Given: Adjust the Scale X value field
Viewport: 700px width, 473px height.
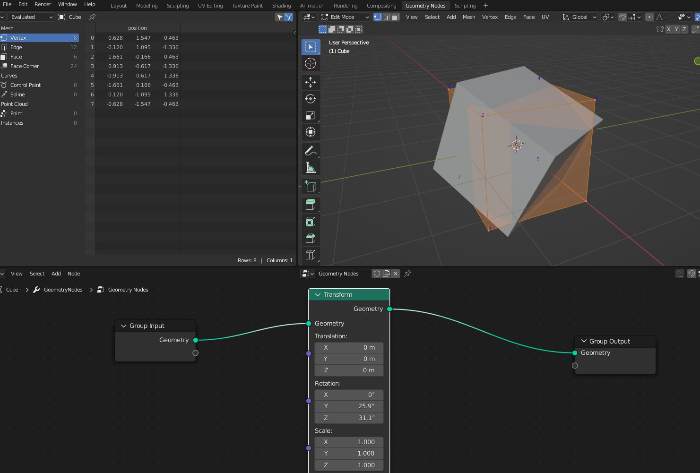Looking at the screenshot, I should (349, 442).
